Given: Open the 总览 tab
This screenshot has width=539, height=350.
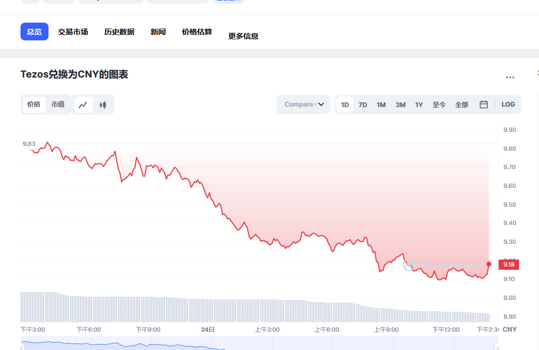Looking at the screenshot, I should pyautogui.click(x=34, y=32).
